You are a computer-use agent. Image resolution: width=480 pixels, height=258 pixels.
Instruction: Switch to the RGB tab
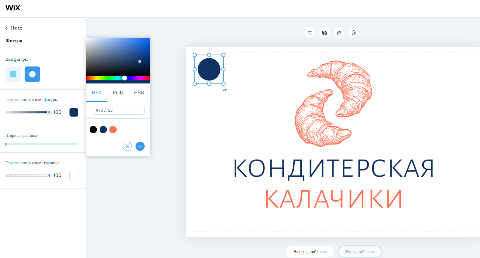[118, 93]
